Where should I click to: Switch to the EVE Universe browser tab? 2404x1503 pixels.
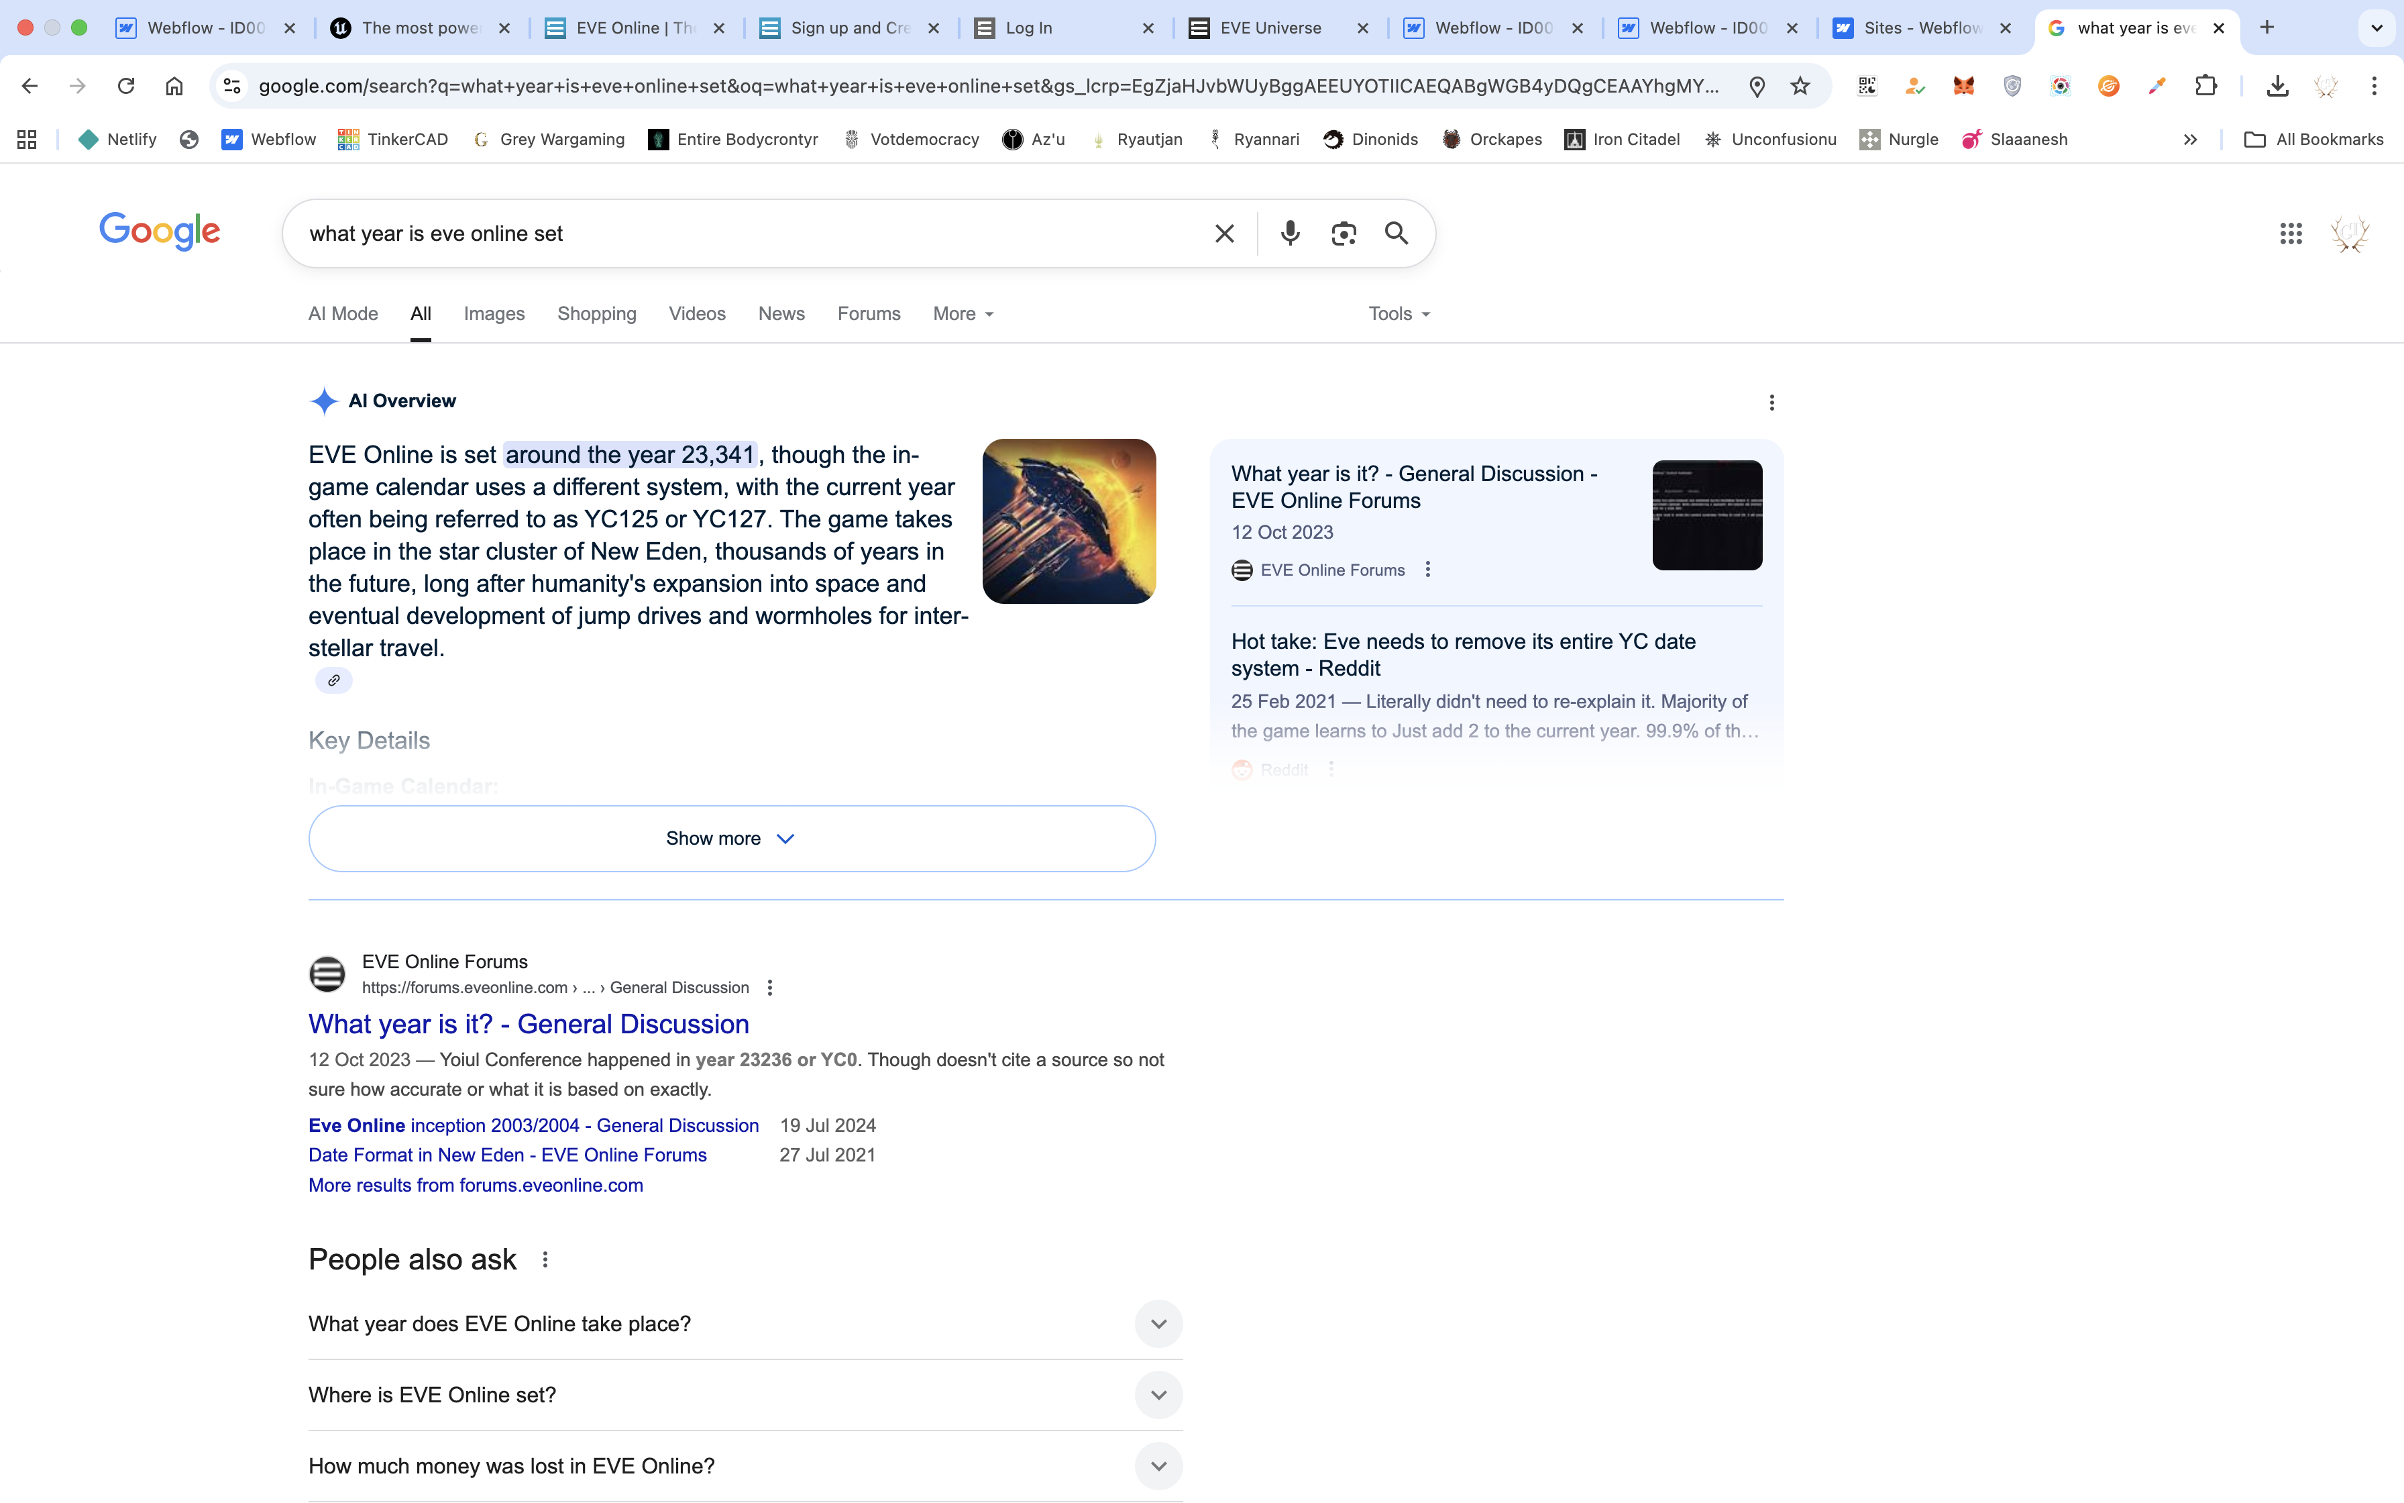pyautogui.click(x=1270, y=28)
